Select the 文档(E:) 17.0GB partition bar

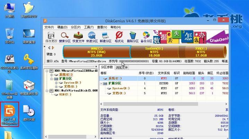(202, 52)
